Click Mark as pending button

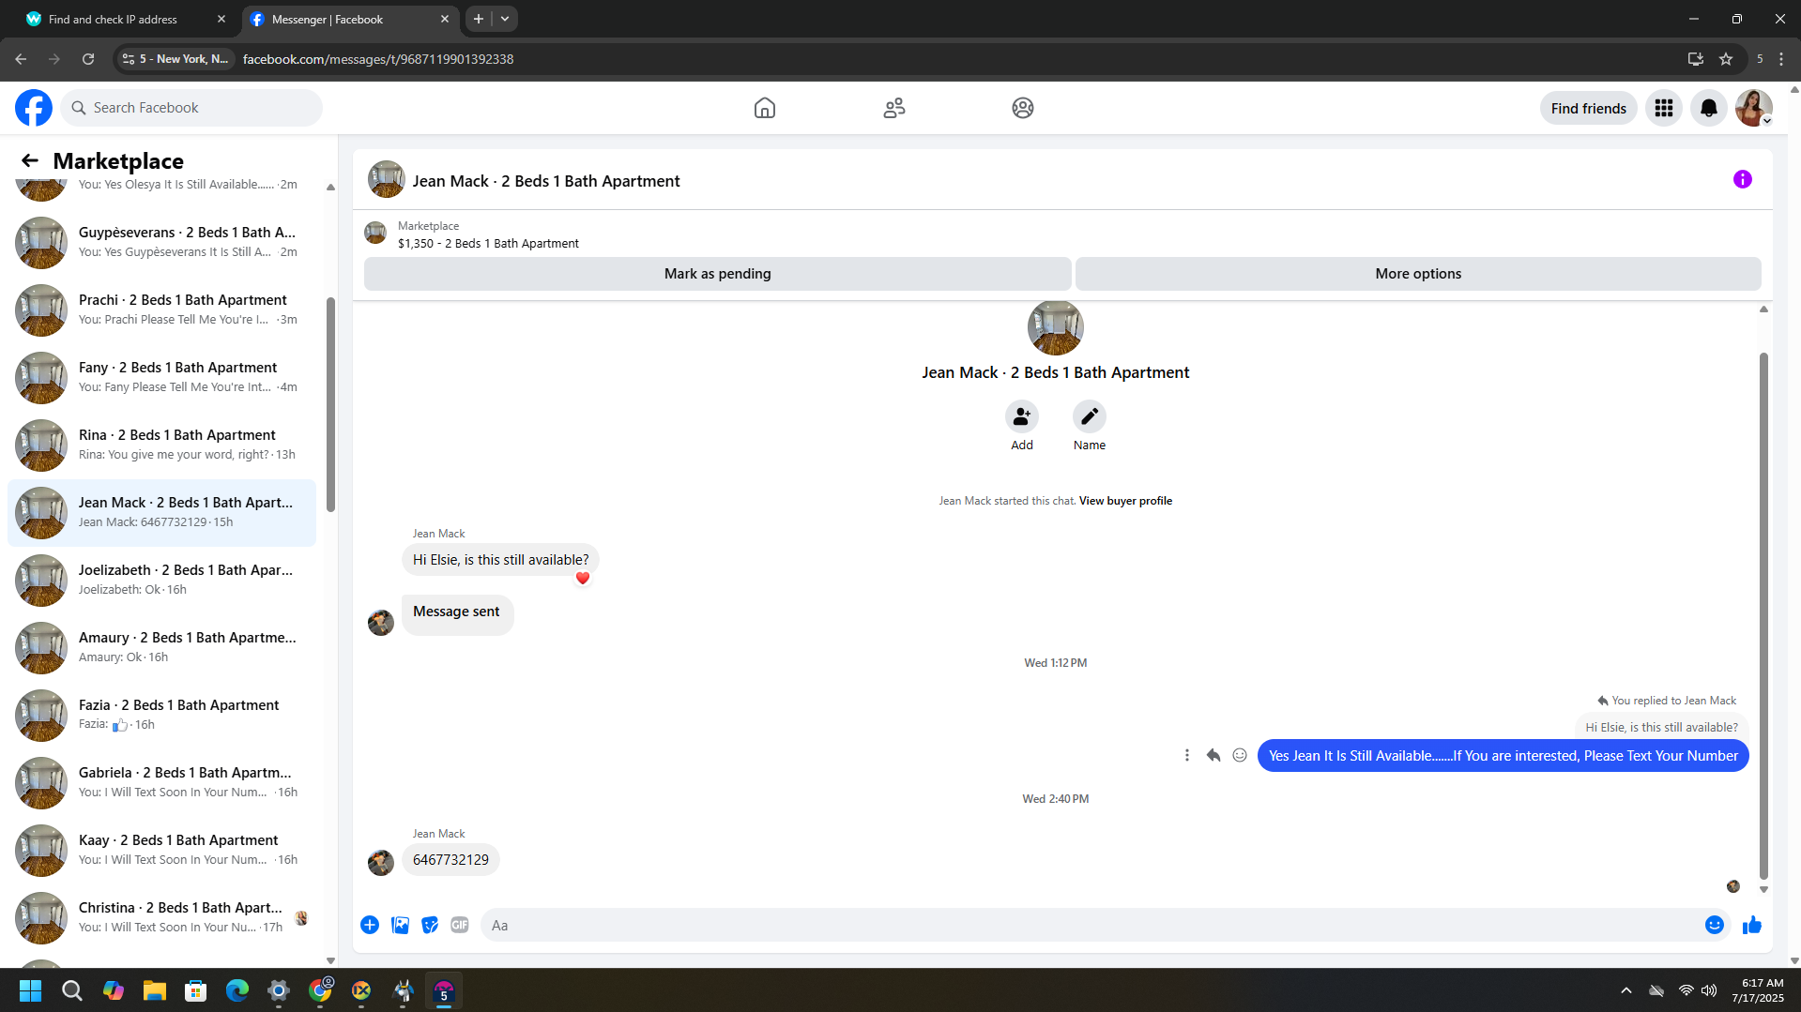(x=718, y=274)
